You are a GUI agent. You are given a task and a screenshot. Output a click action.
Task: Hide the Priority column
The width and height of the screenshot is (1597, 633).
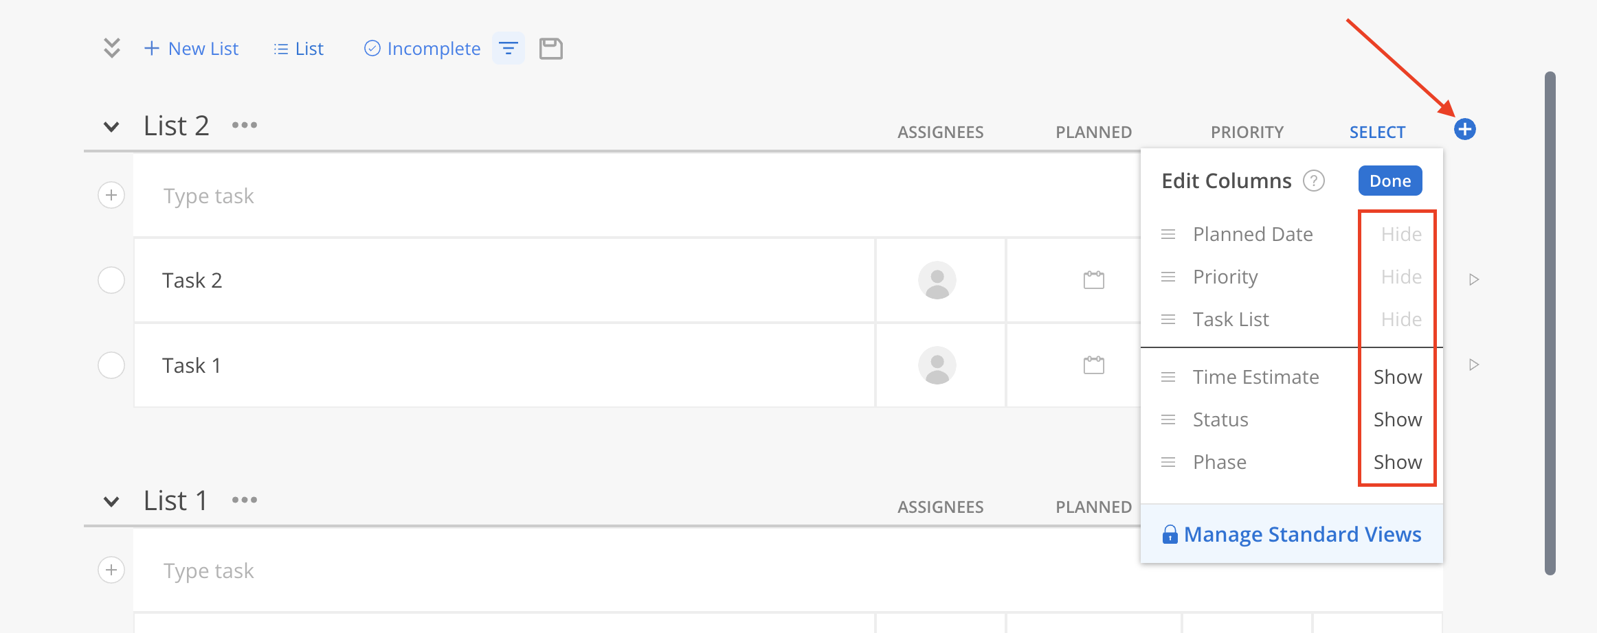pos(1401,277)
